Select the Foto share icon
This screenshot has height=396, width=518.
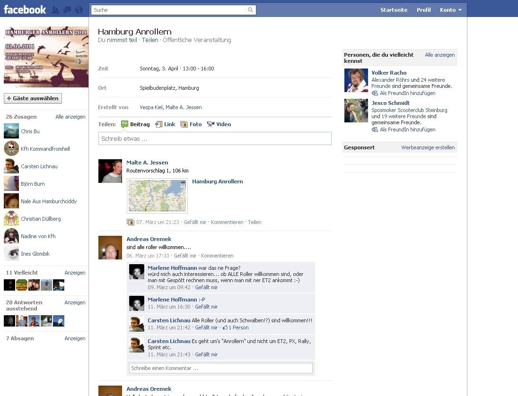184,124
